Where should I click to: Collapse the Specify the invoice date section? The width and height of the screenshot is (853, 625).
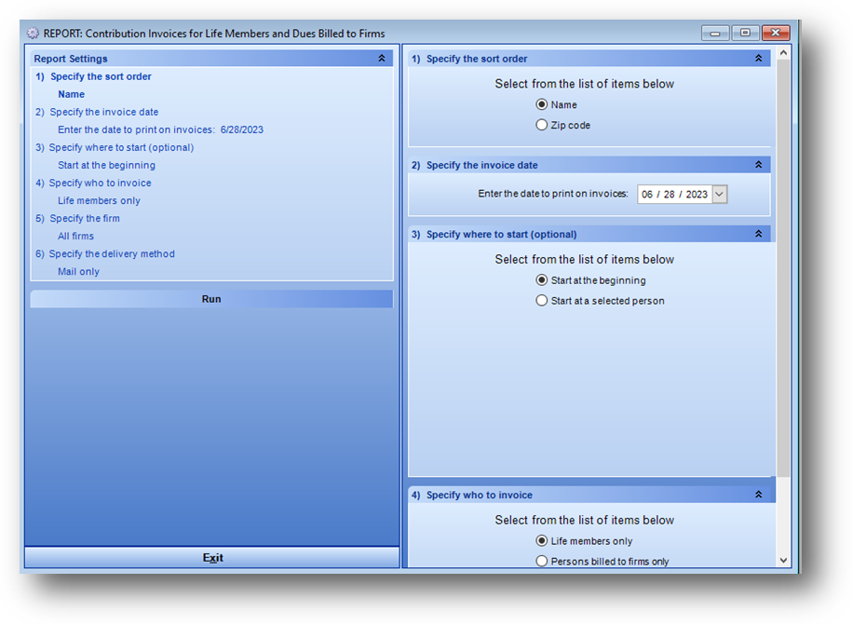[x=758, y=165]
